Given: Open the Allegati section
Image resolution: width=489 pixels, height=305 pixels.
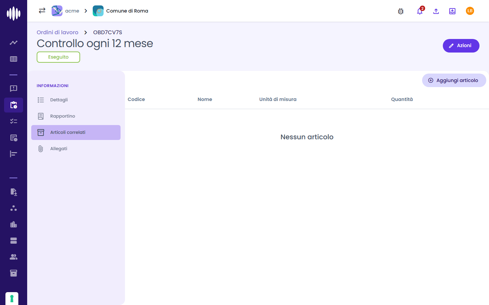Looking at the screenshot, I should coord(76,149).
